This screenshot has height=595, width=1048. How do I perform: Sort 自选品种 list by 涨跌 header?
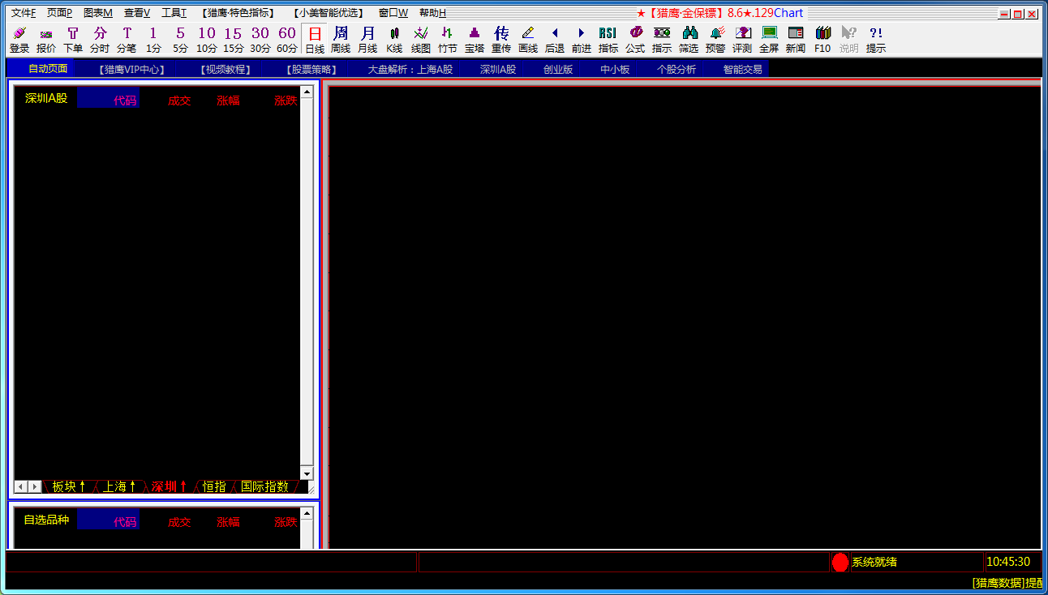click(x=286, y=522)
